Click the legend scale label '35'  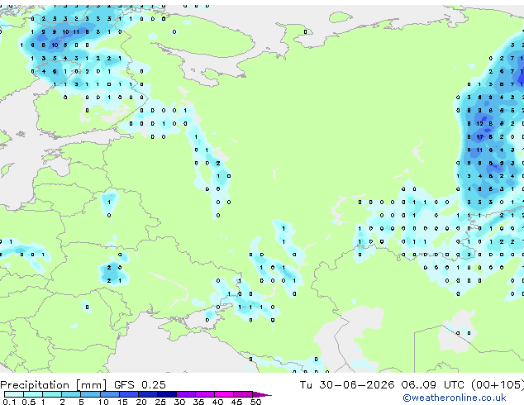pos(199,402)
